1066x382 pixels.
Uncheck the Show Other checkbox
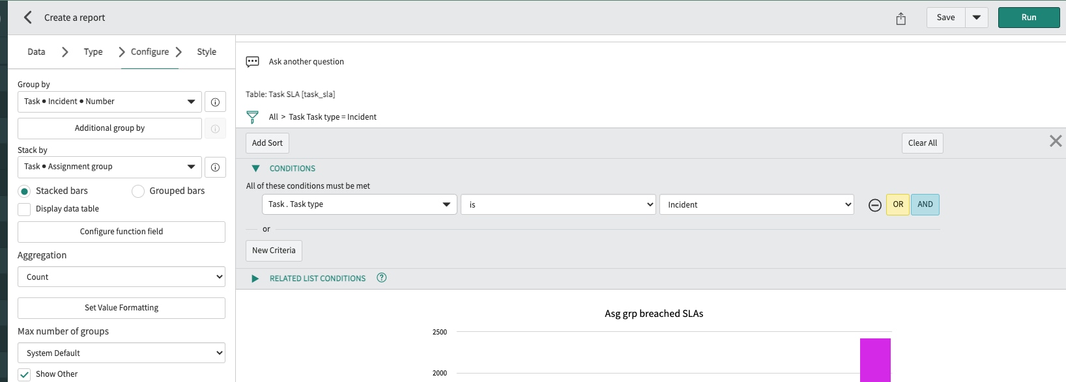click(x=24, y=375)
